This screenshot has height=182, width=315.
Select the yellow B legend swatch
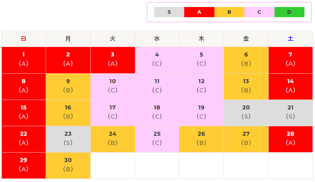point(230,12)
